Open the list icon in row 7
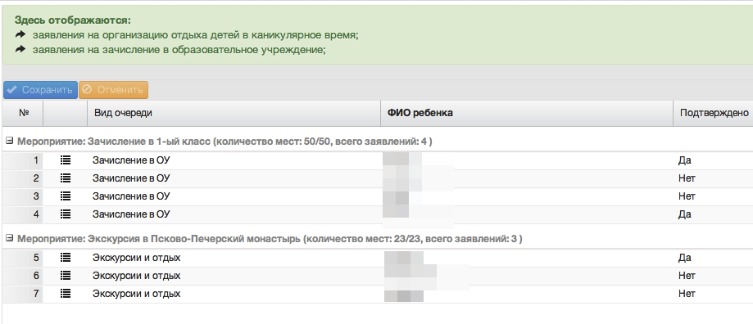The width and height of the screenshot is (753, 324). pyautogui.click(x=66, y=294)
